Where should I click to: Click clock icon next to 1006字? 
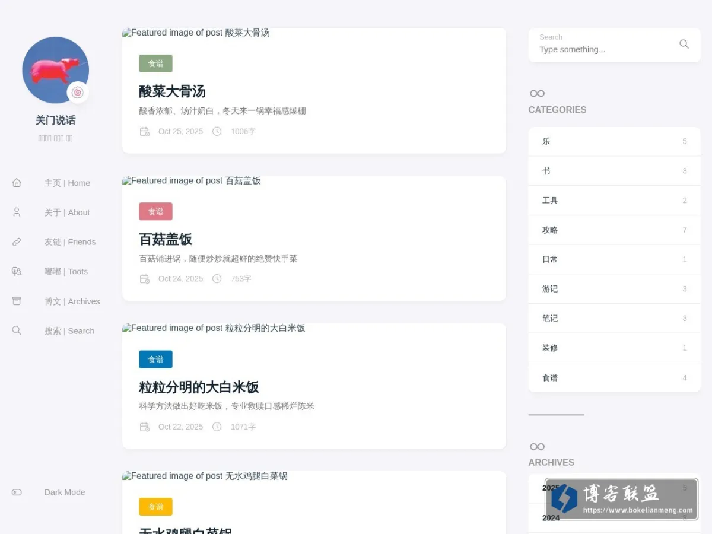point(217,132)
